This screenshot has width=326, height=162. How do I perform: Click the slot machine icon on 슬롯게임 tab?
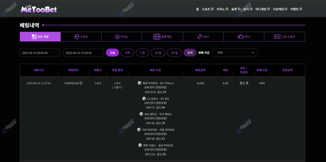[157, 37]
